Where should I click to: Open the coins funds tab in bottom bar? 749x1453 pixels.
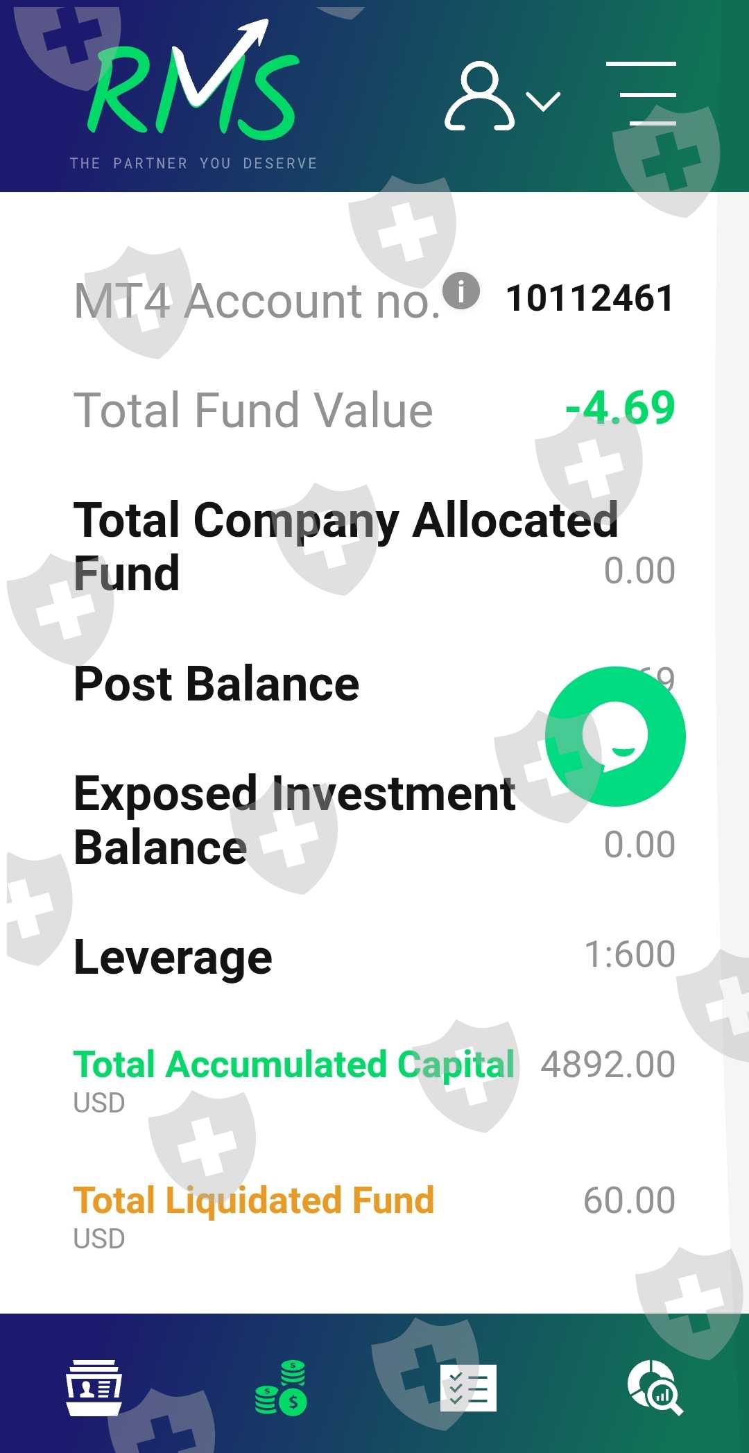point(281,1387)
